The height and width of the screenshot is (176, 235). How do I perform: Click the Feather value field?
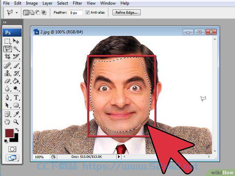click(x=76, y=13)
